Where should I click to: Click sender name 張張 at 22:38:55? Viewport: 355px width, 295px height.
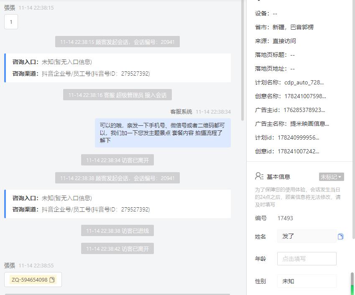point(10,265)
